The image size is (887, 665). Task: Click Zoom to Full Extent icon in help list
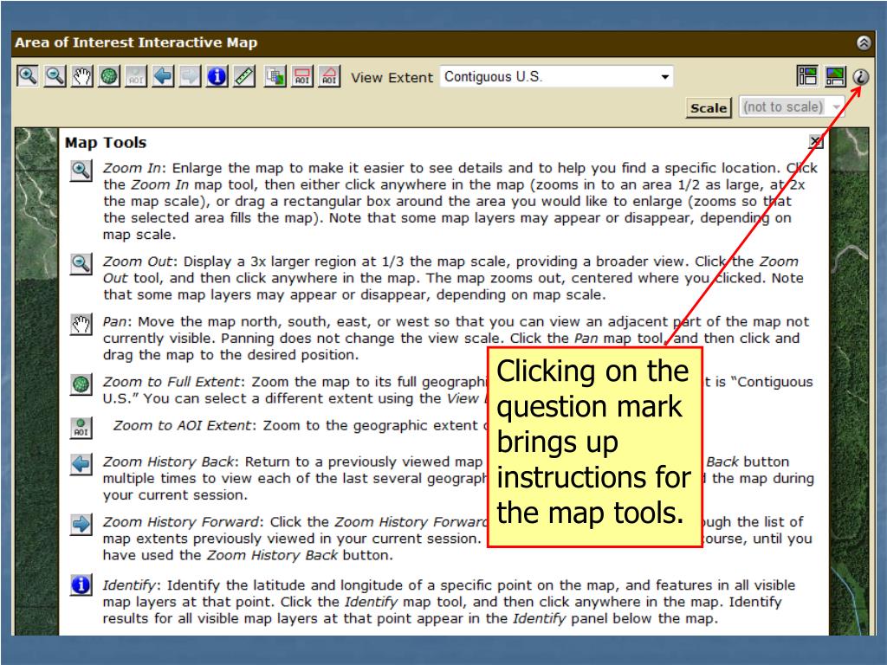click(81, 384)
